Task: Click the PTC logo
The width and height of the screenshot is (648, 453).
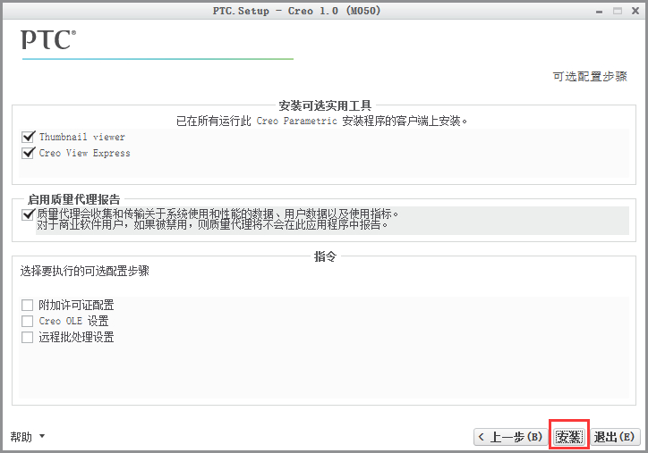Action: click(48, 40)
